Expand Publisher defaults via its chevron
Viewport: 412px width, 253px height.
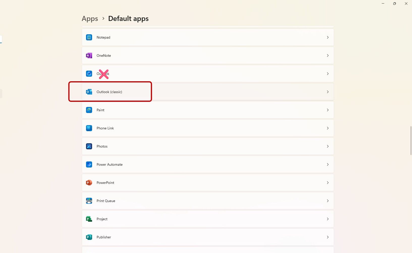tap(328, 237)
